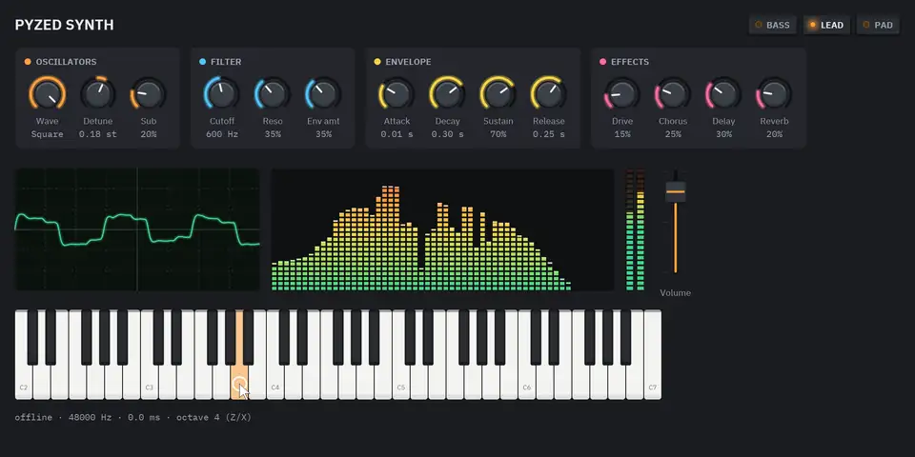Click the ENVELOPE section header
Screen dimensions: 915x457
tap(409, 62)
